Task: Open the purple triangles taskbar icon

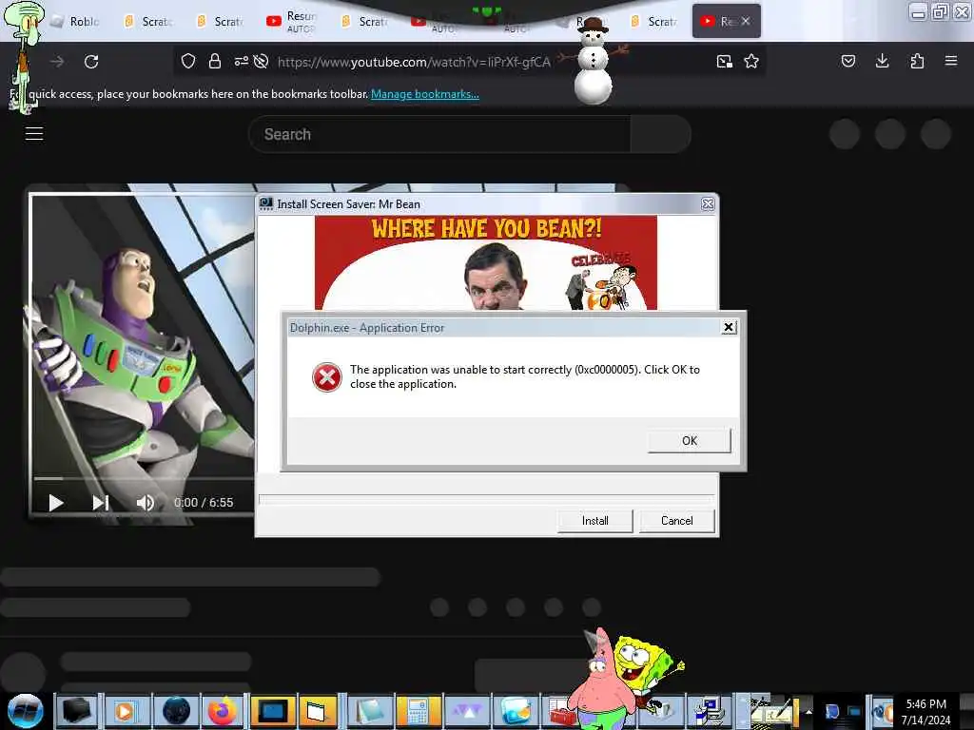Action: [x=466, y=711]
